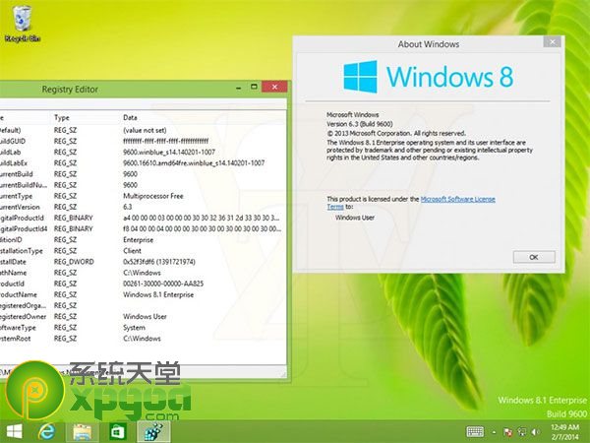Select the BuildLab registry value row
Image resolution: width=590 pixels, height=443 pixels.
(x=143, y=153)
